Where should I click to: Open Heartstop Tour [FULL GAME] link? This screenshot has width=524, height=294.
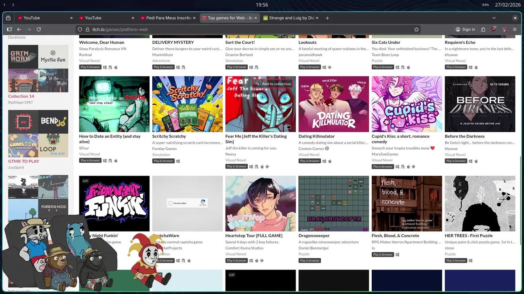tap(254, 236)
